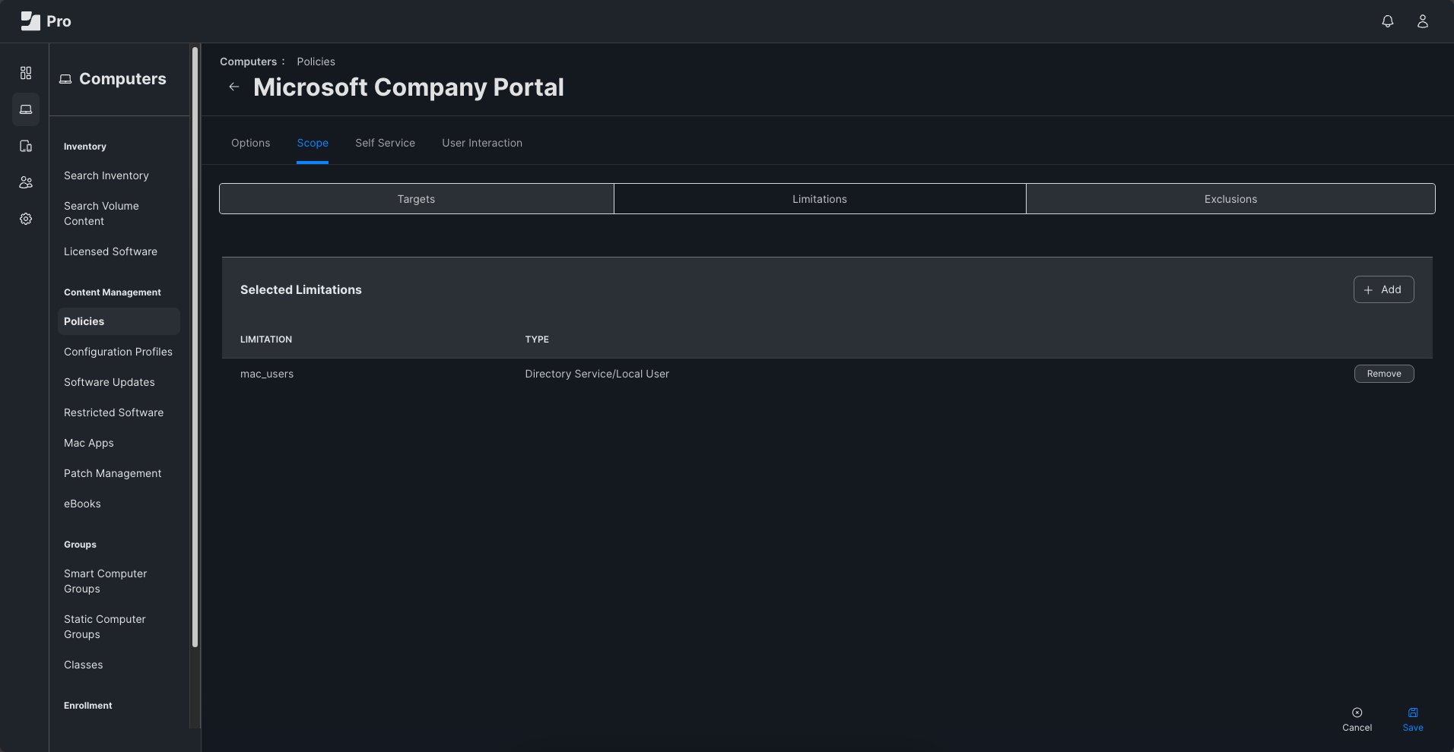Image resolution: width=1454 pixels, height=752 pixels.
Task: Switch to the Targets section
Action: [416, 199]
